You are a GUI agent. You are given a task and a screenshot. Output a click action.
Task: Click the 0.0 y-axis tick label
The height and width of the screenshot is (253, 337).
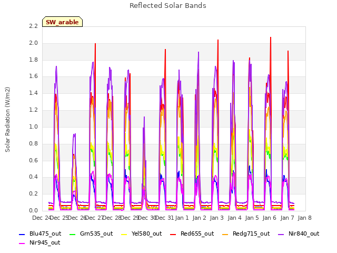33,210
